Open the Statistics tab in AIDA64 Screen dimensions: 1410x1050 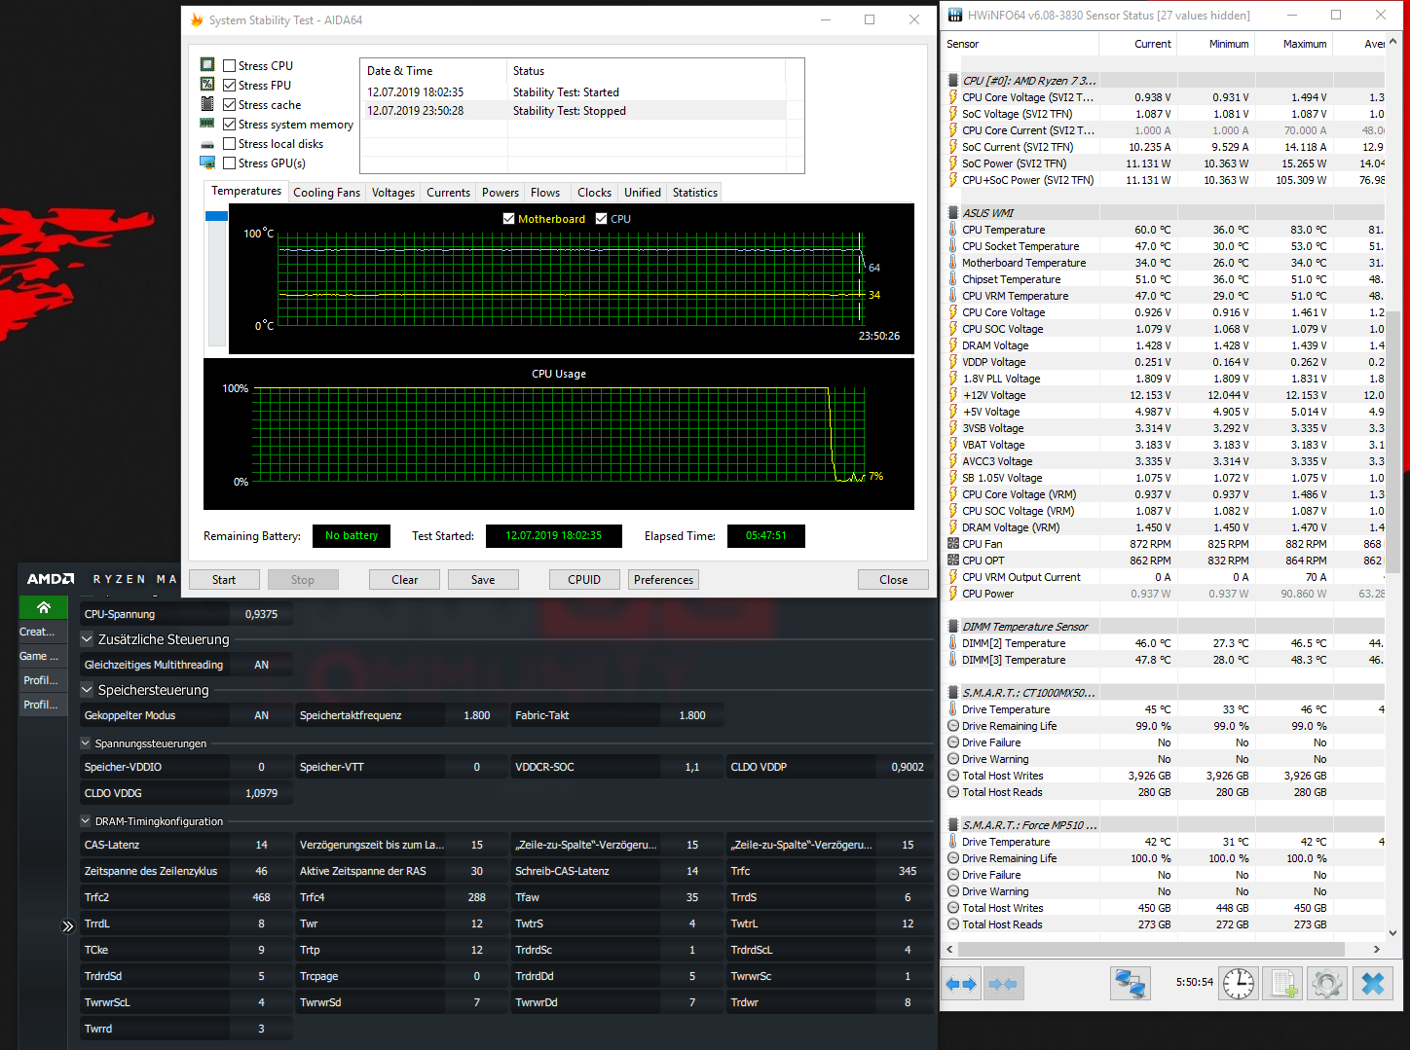695,193
